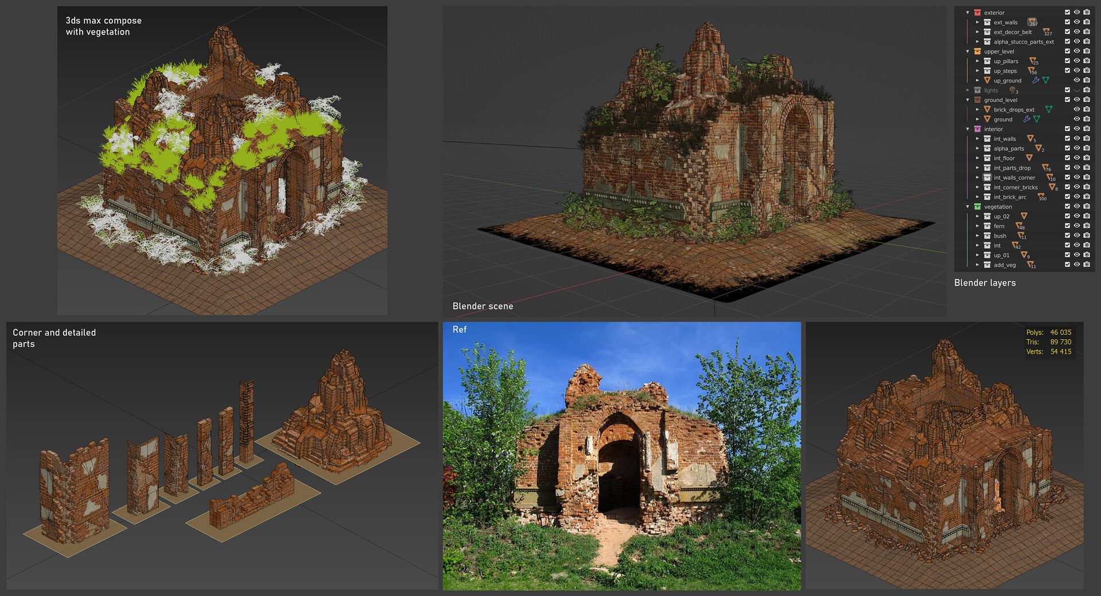Collapse the interior collection
The height and width of the screenshot is (596, 1101).
coord(967,129)
